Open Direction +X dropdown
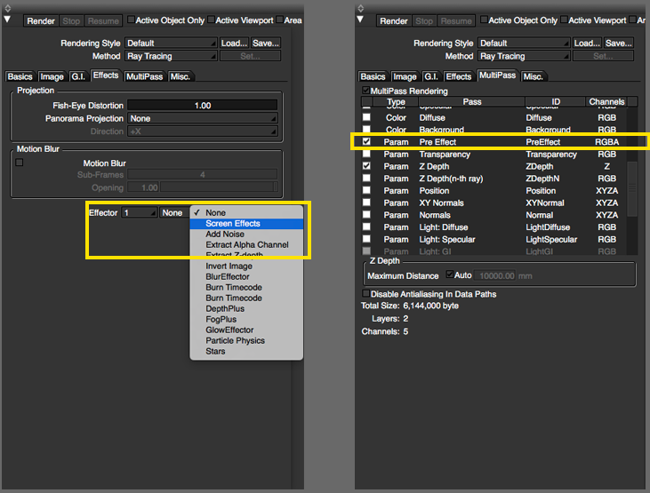This screenshot has width=650, height=493. point(203,131)
